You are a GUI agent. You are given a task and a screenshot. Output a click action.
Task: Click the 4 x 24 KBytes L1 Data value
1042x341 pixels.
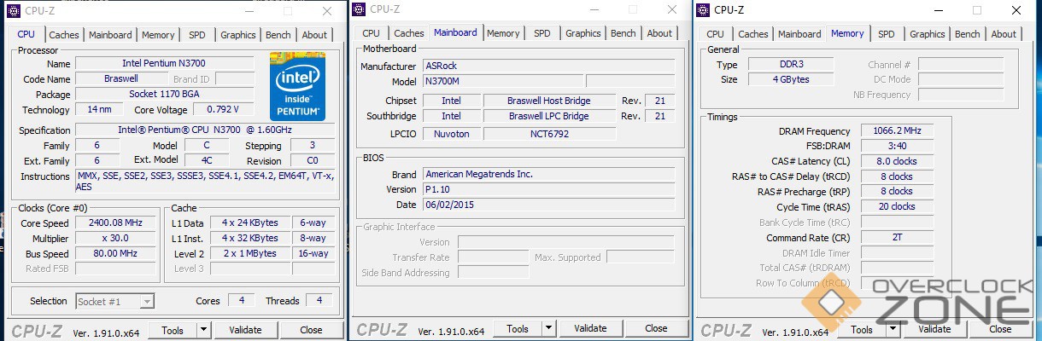point(249,223)
